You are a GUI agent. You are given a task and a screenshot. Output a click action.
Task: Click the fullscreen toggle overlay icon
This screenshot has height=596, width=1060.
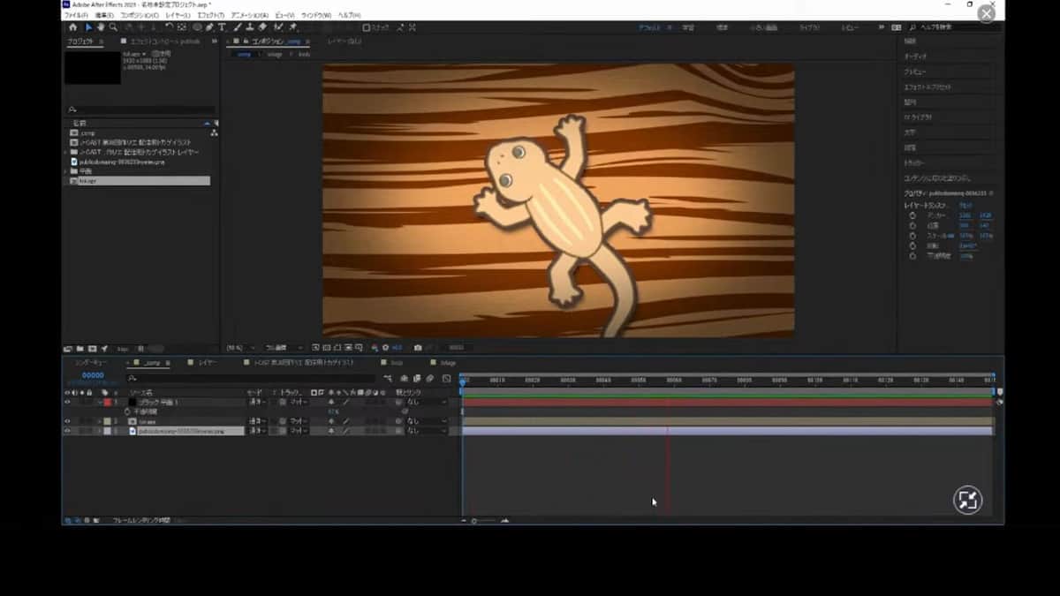pos(967,501)
